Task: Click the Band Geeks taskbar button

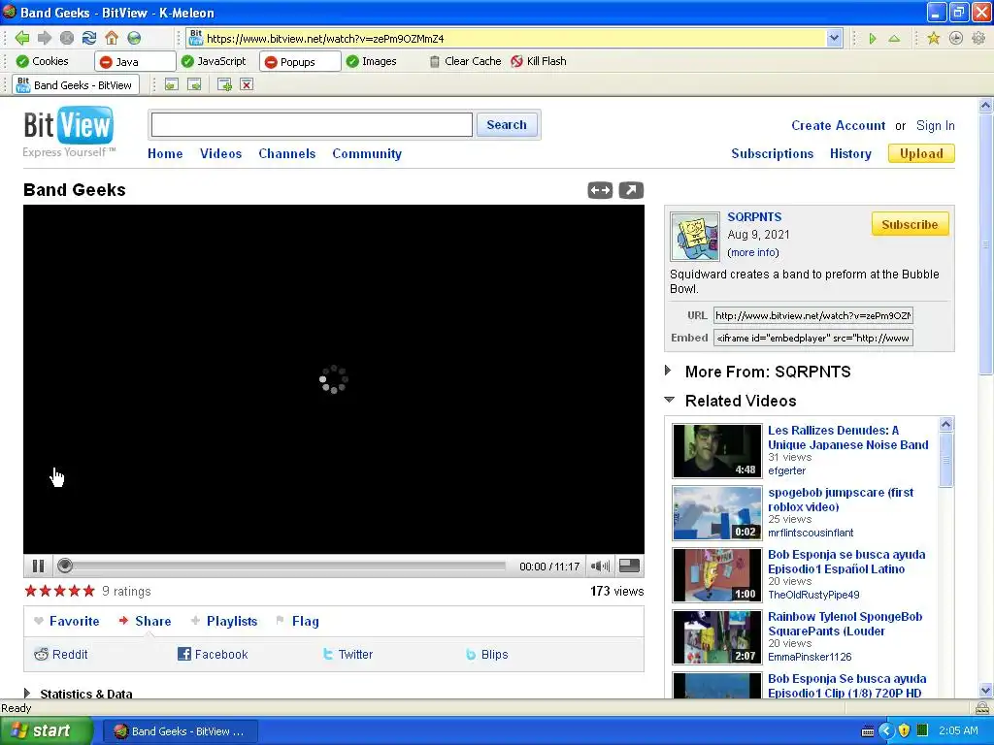Action: tap(180, 731)
